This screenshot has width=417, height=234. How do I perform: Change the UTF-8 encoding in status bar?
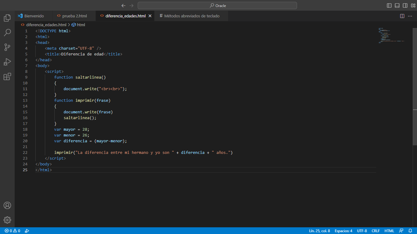(x=362, y=231)
